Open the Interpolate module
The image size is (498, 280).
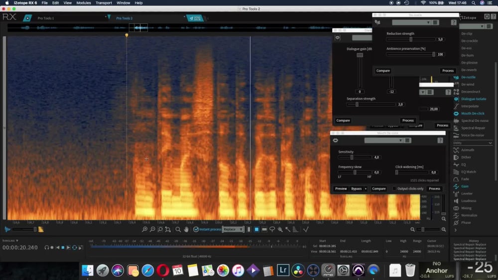pos(470,106)
